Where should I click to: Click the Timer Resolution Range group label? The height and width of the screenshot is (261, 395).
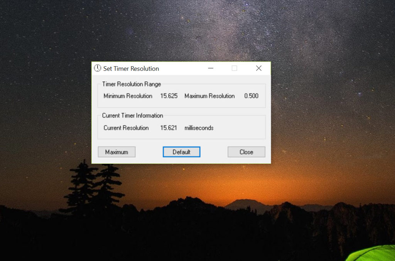[132, 84]
